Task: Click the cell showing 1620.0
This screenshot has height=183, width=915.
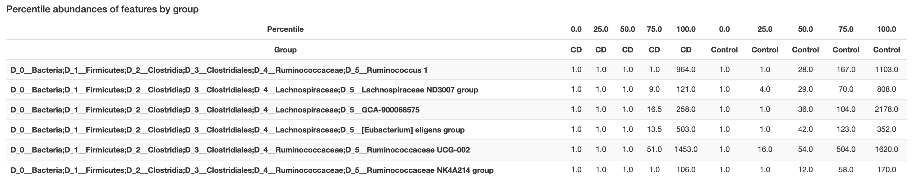Action: click(886, 150)
